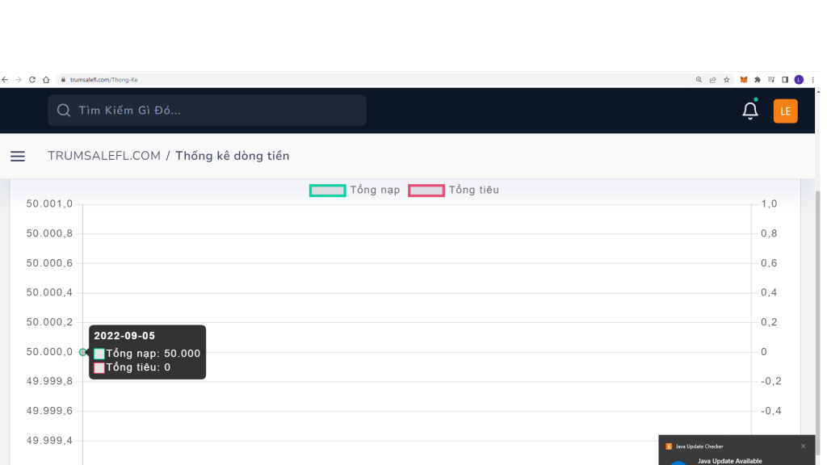Go back using browser back arrow
Screen dimensions: 827x465
click(5, 80)
